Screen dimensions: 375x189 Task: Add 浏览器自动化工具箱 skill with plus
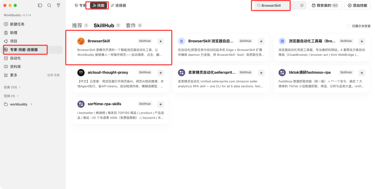tap(362, 41)
